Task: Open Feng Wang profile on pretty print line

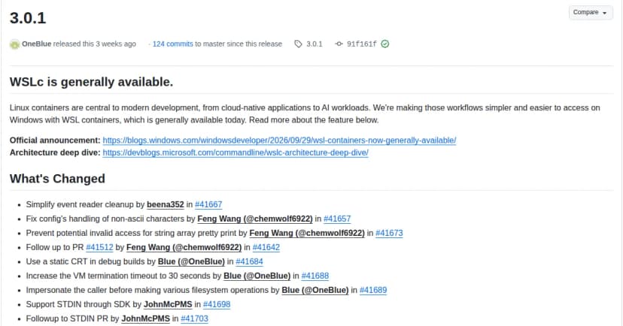Action: click(307, 233)
